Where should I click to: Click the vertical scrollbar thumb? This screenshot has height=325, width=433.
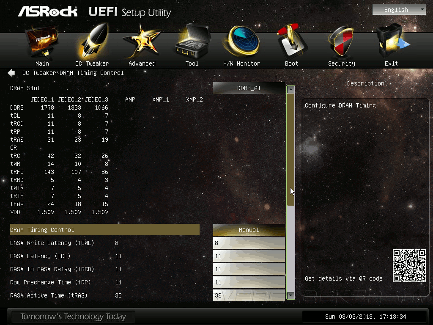click(x=290, y=149)
